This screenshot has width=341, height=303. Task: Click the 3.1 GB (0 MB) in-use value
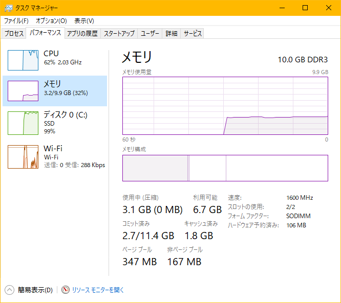click(153, 209)
